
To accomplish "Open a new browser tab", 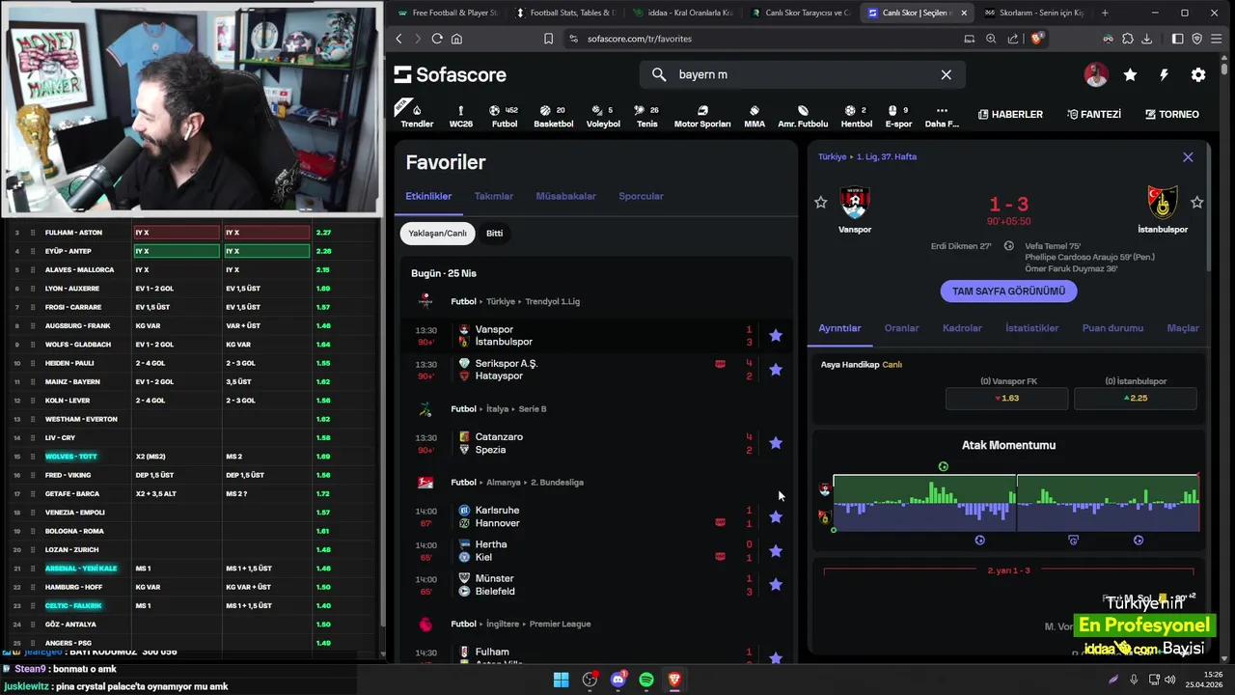I will [x=1105, y=13].
